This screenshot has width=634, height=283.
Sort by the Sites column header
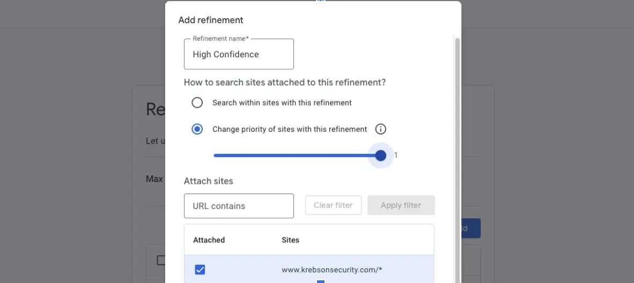point(290,240)
